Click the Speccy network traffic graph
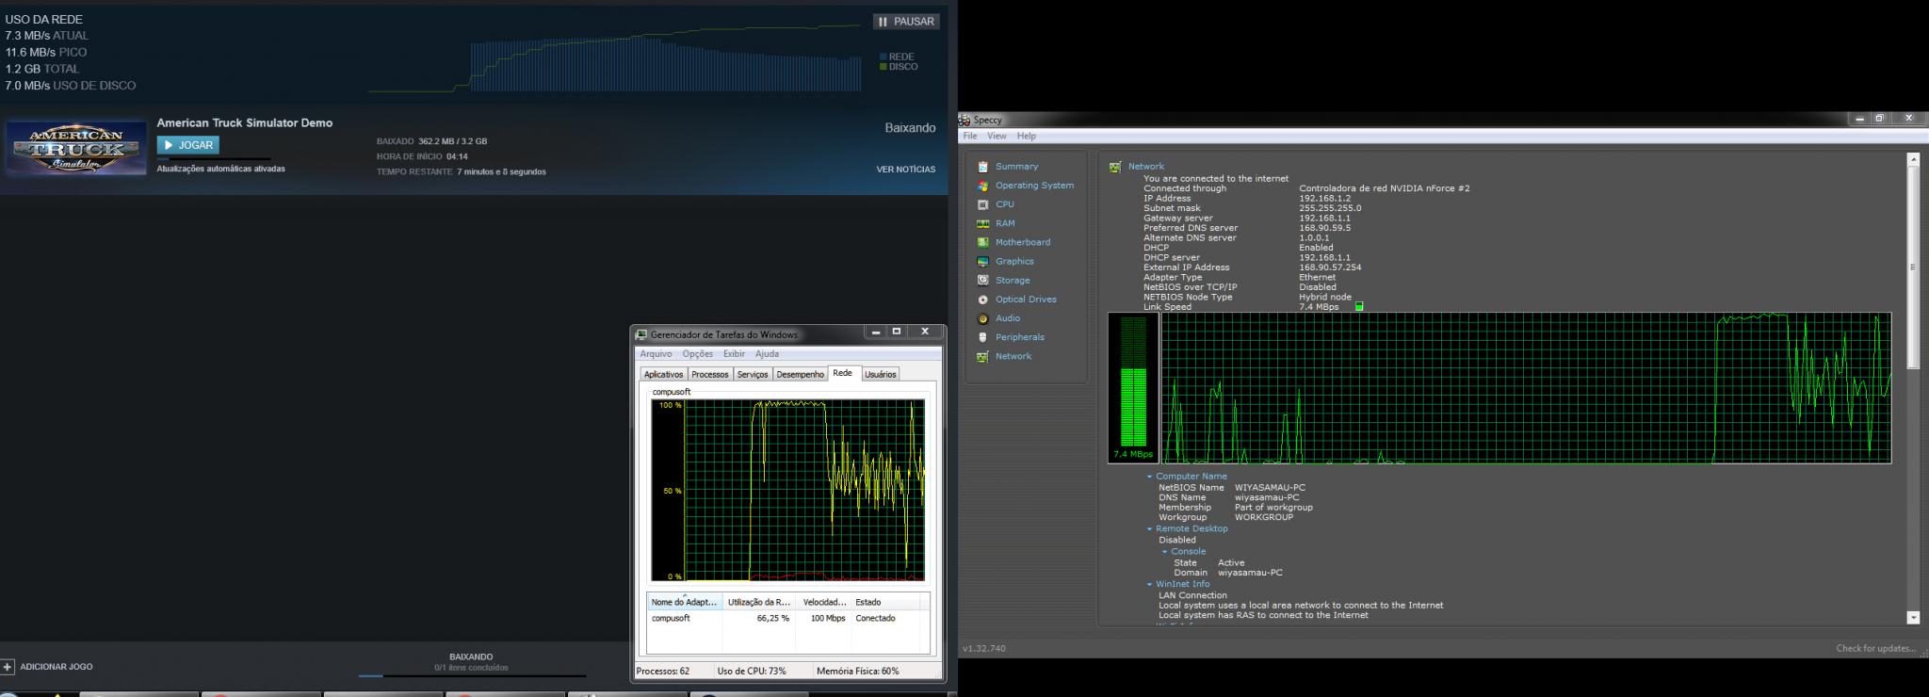The image size is (1929, 697). (x=1526, y=388)
